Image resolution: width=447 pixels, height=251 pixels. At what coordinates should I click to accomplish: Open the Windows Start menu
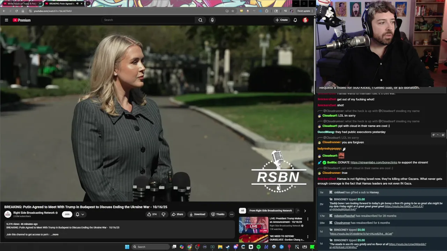click(127, 247)
